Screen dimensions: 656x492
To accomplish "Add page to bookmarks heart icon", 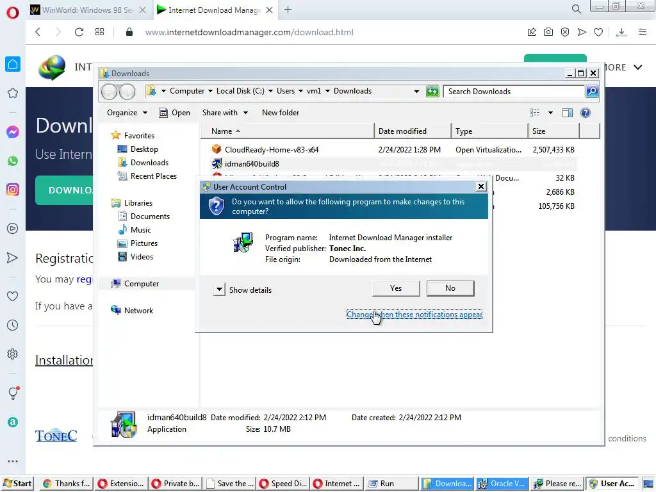I will click(598, 32).
